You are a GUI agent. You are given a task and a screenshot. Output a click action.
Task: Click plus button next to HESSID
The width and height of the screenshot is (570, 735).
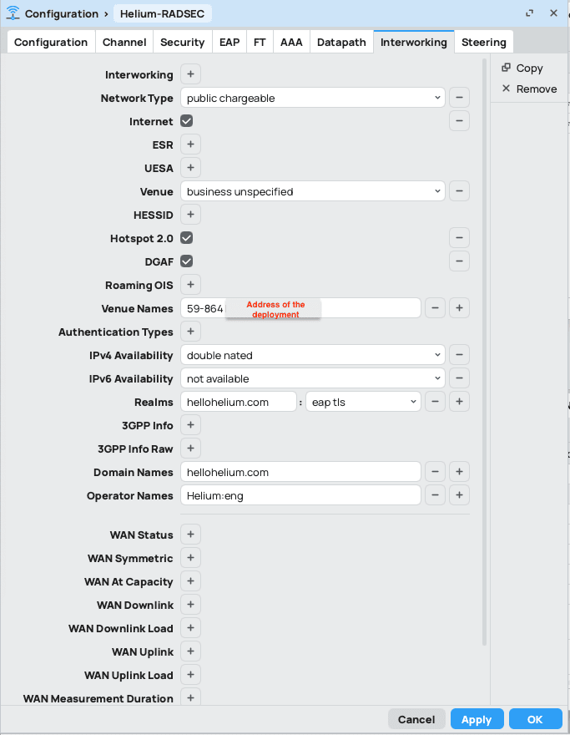(190, 215)
